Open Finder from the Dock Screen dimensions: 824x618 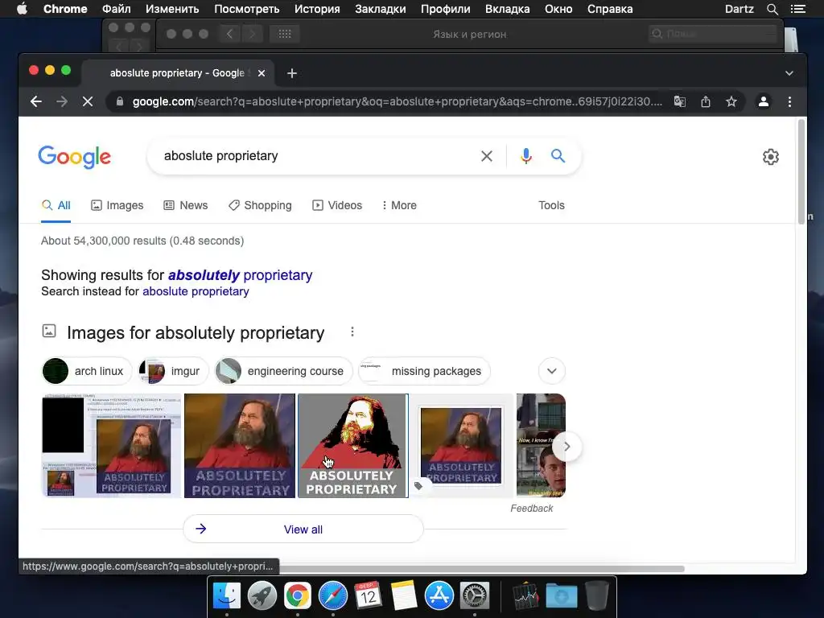click(226, 596)
